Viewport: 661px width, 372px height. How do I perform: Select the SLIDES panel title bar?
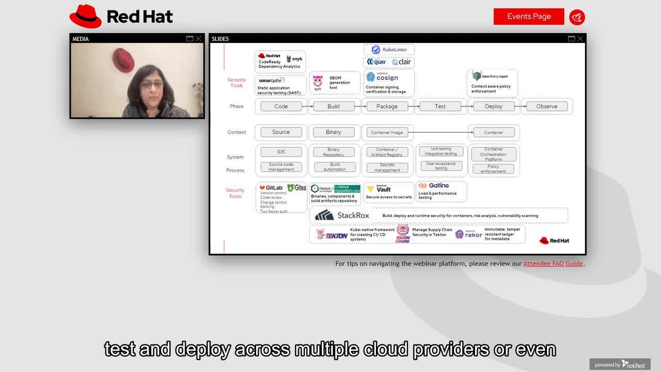(387, 39)
